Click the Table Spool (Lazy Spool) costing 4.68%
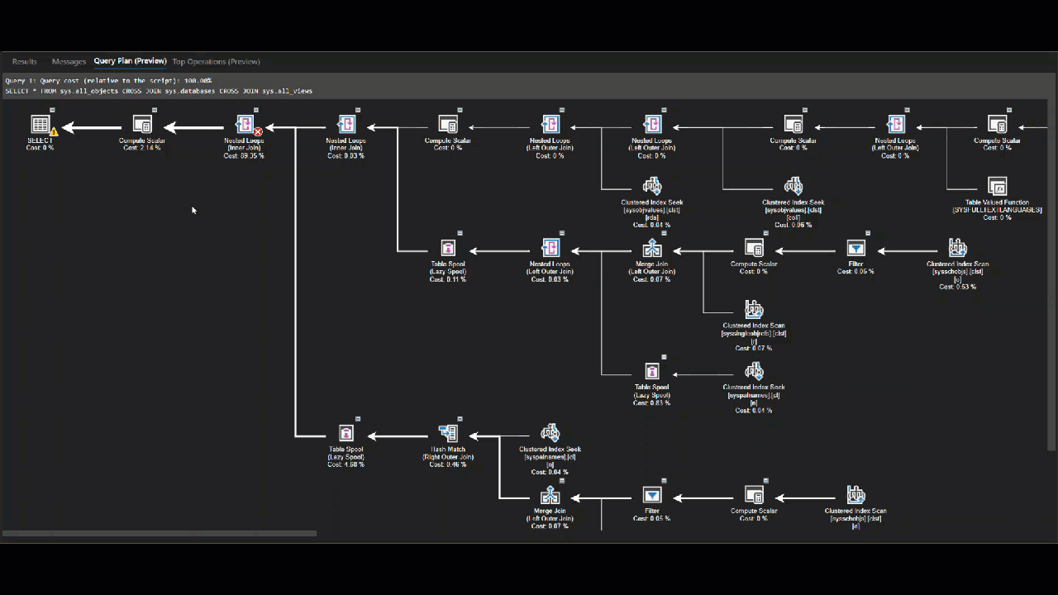1058x595 pixels. (x=346, y=432)
